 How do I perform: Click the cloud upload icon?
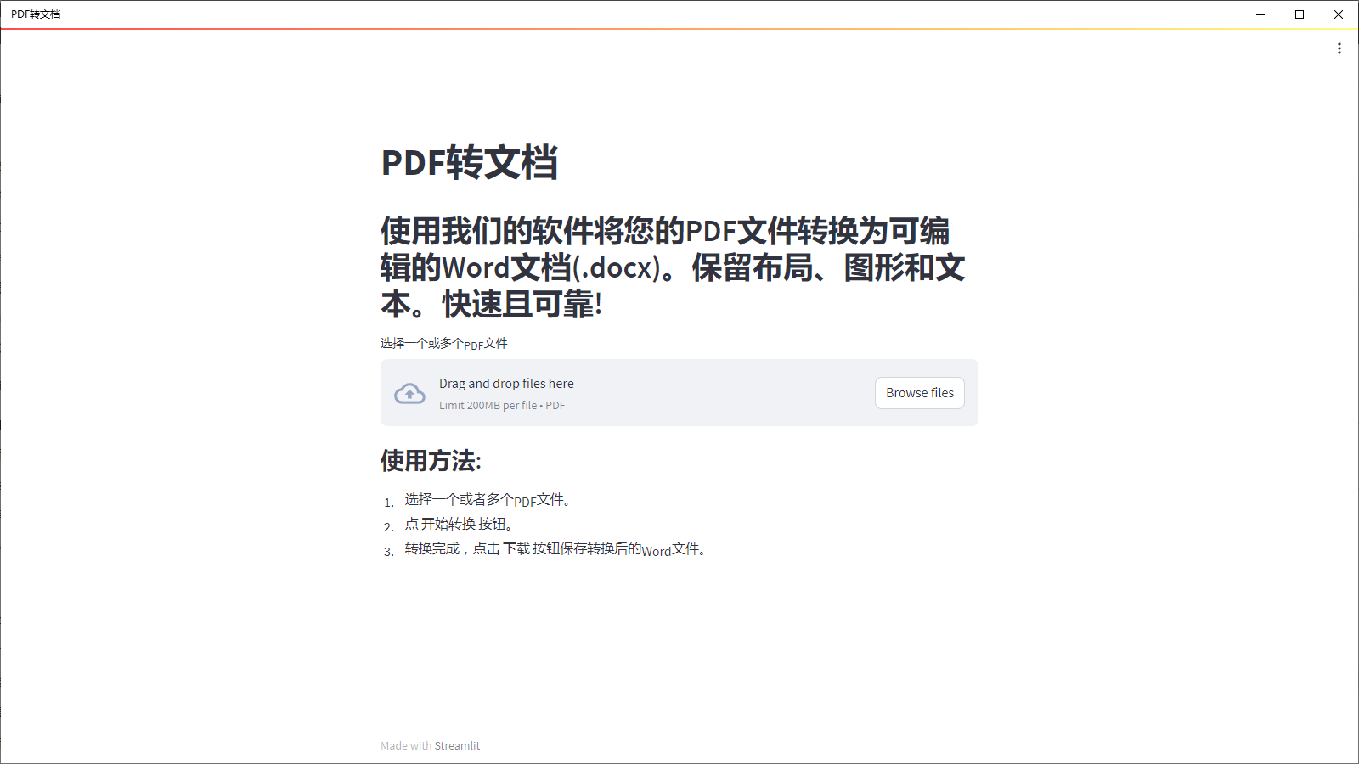(409, 393)
